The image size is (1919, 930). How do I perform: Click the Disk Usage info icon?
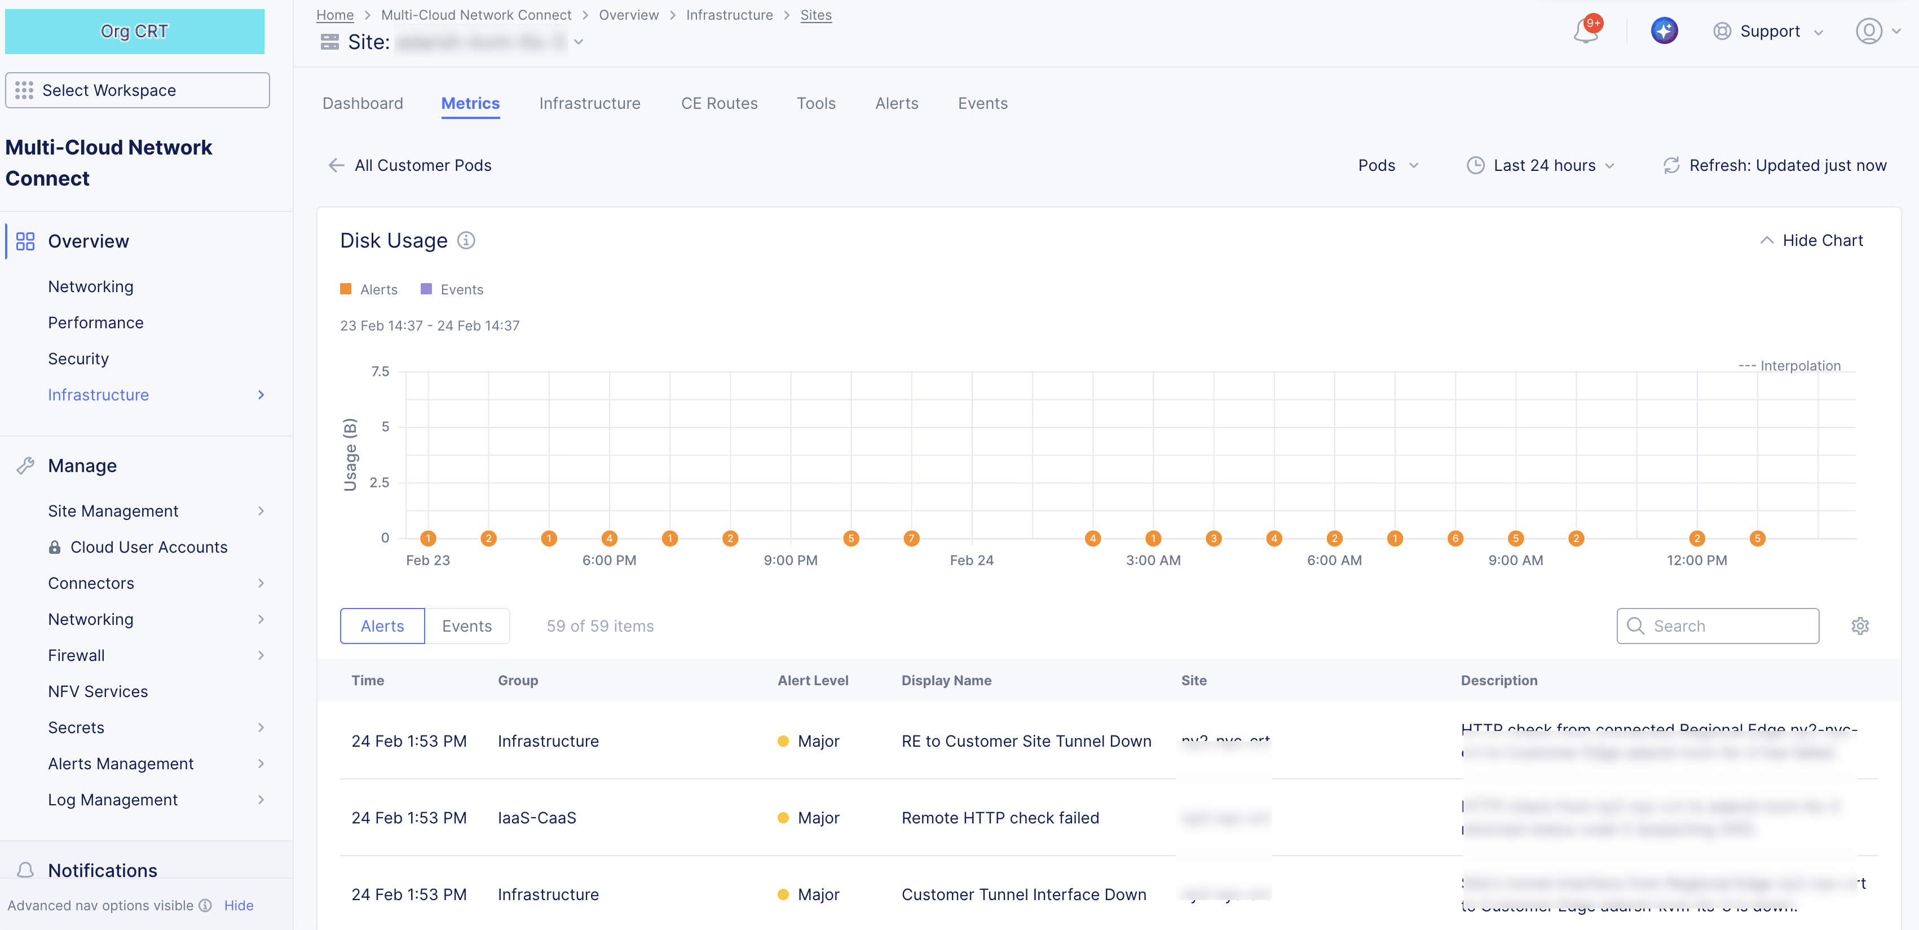coord(466,241)
